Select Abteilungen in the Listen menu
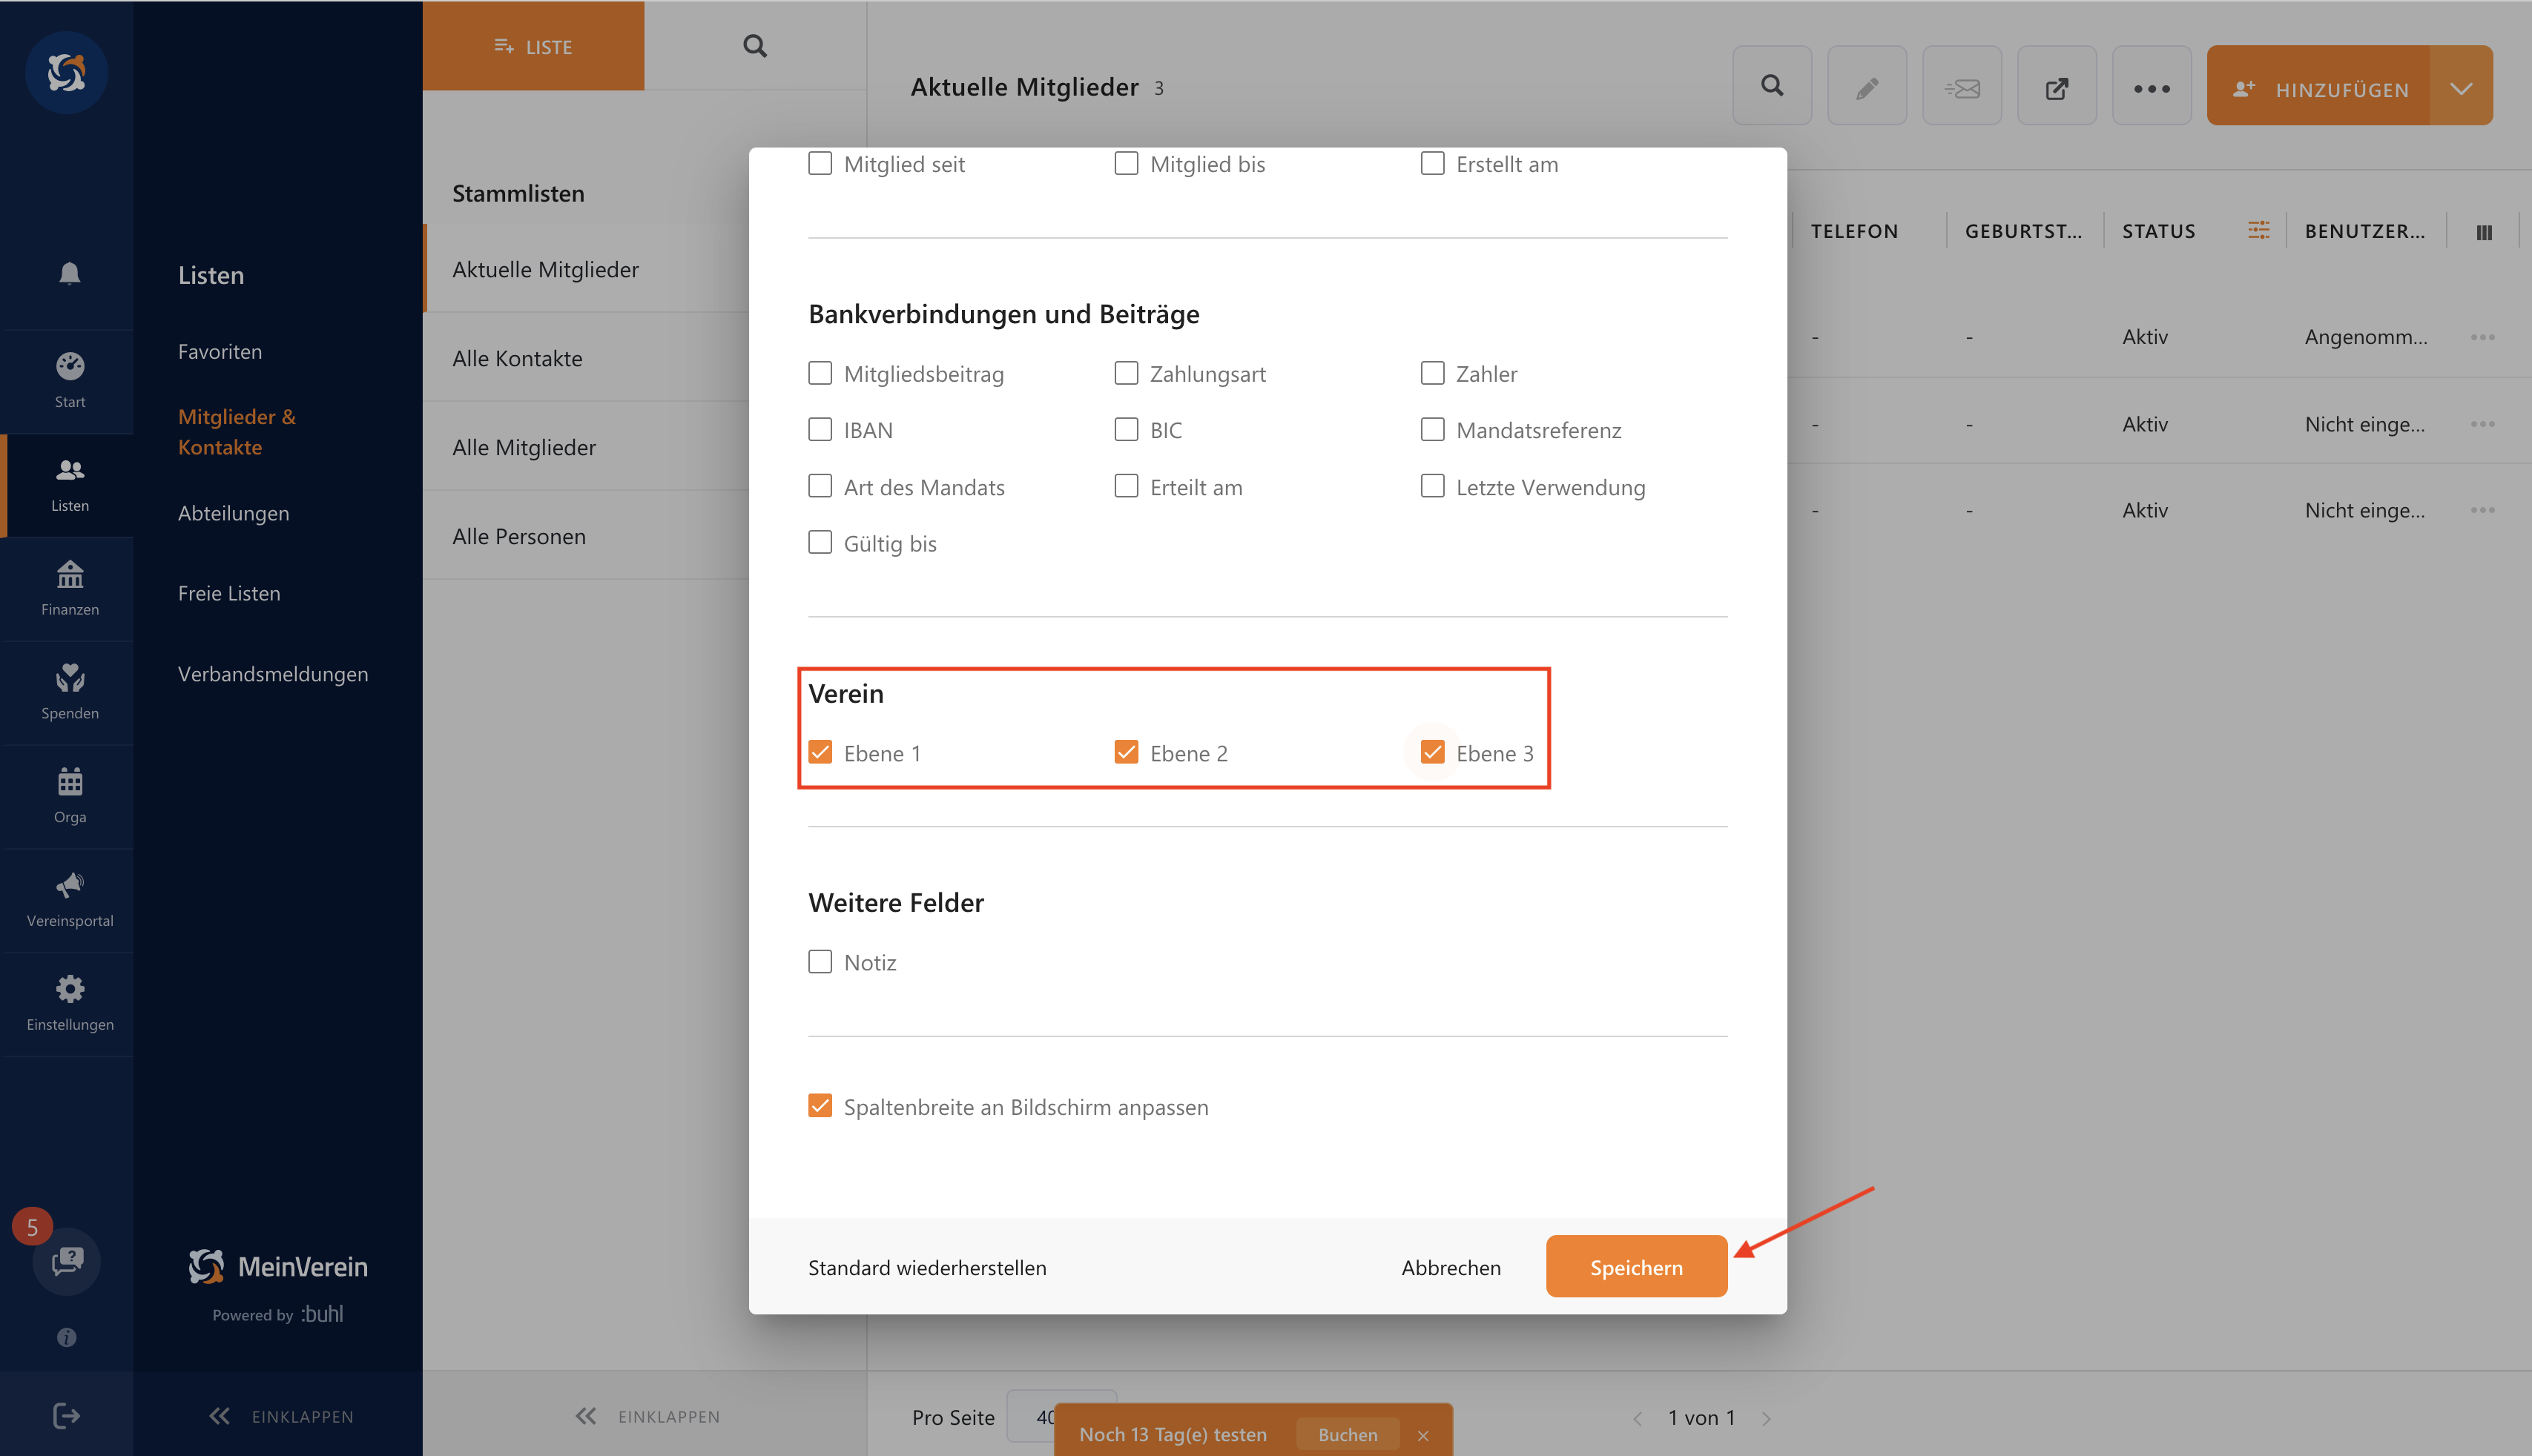Screen dimensions: 2532x1456 coord(233,513)
